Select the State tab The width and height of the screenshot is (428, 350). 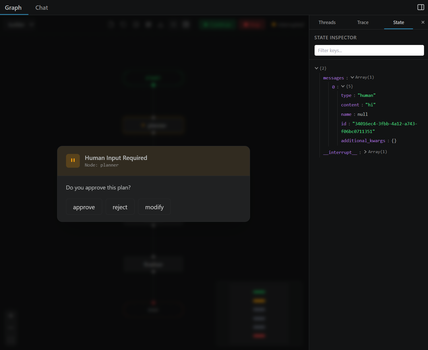pyautogui.click(x=398, y=22)
